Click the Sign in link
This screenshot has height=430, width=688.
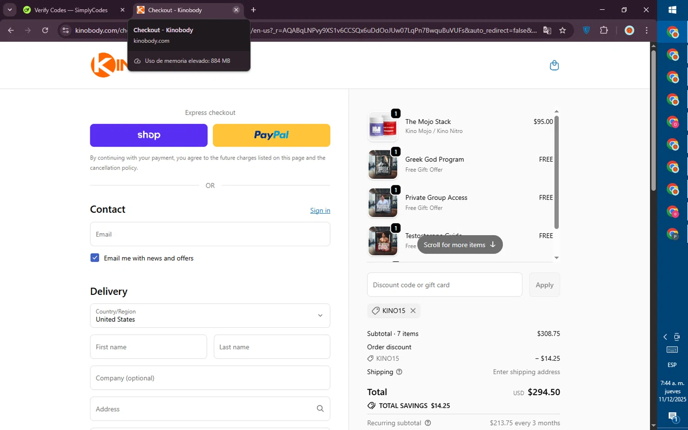coord(320,210)
